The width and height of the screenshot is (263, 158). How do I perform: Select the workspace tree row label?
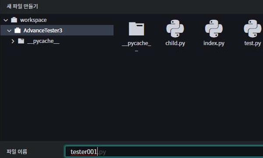tap(33, 20)
